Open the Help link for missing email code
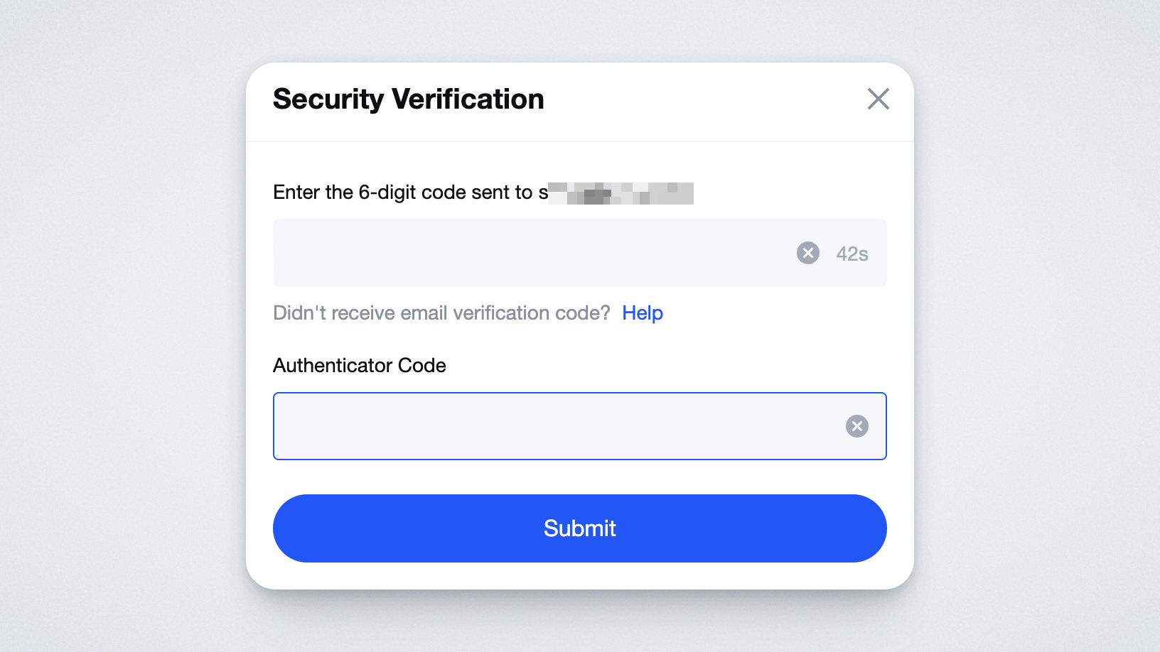The width and height of the screenshot is (1160, 652). (643, 313)
